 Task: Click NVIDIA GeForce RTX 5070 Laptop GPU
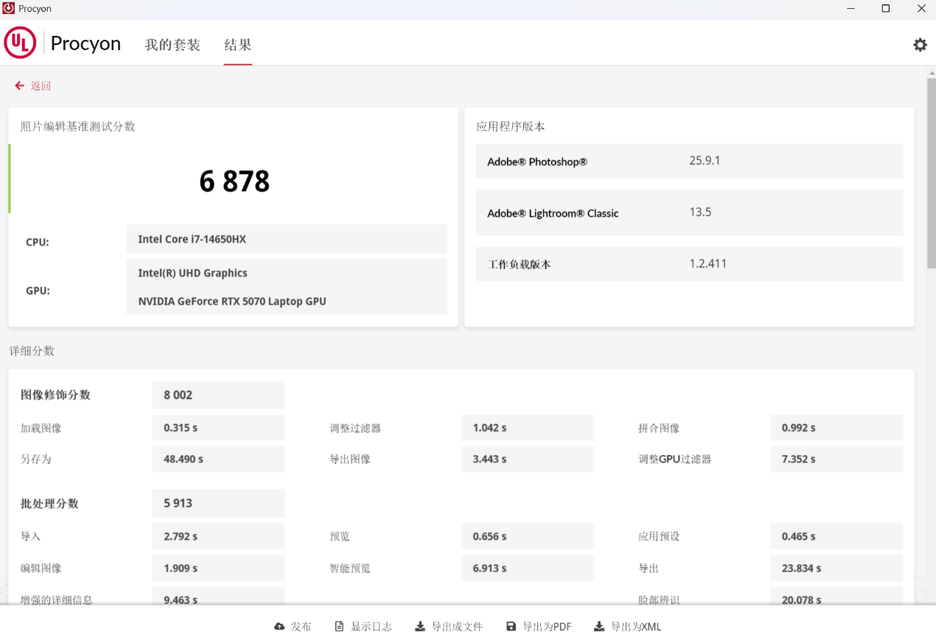pyautogui.click(x=232, y=301)
